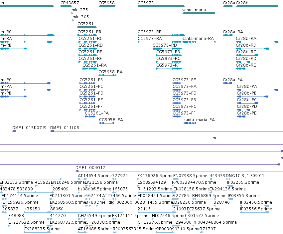
Task: Click transcript Gr28b-RC label
Action: 246,52
